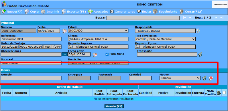The width and height of the screenshot is (228, 111).
Task: Click the Copiar label
Action: click(x=35, y=12)
